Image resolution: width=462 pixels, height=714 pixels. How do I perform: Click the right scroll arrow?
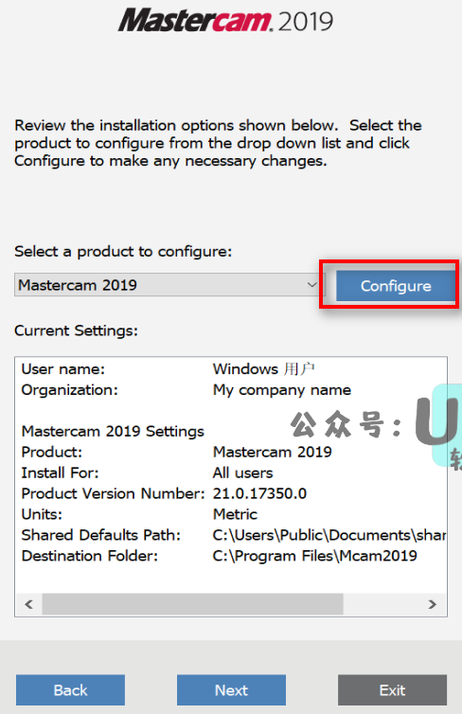(x=433, y=604)
